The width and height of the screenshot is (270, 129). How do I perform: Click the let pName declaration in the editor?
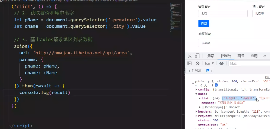coord(85,20)
